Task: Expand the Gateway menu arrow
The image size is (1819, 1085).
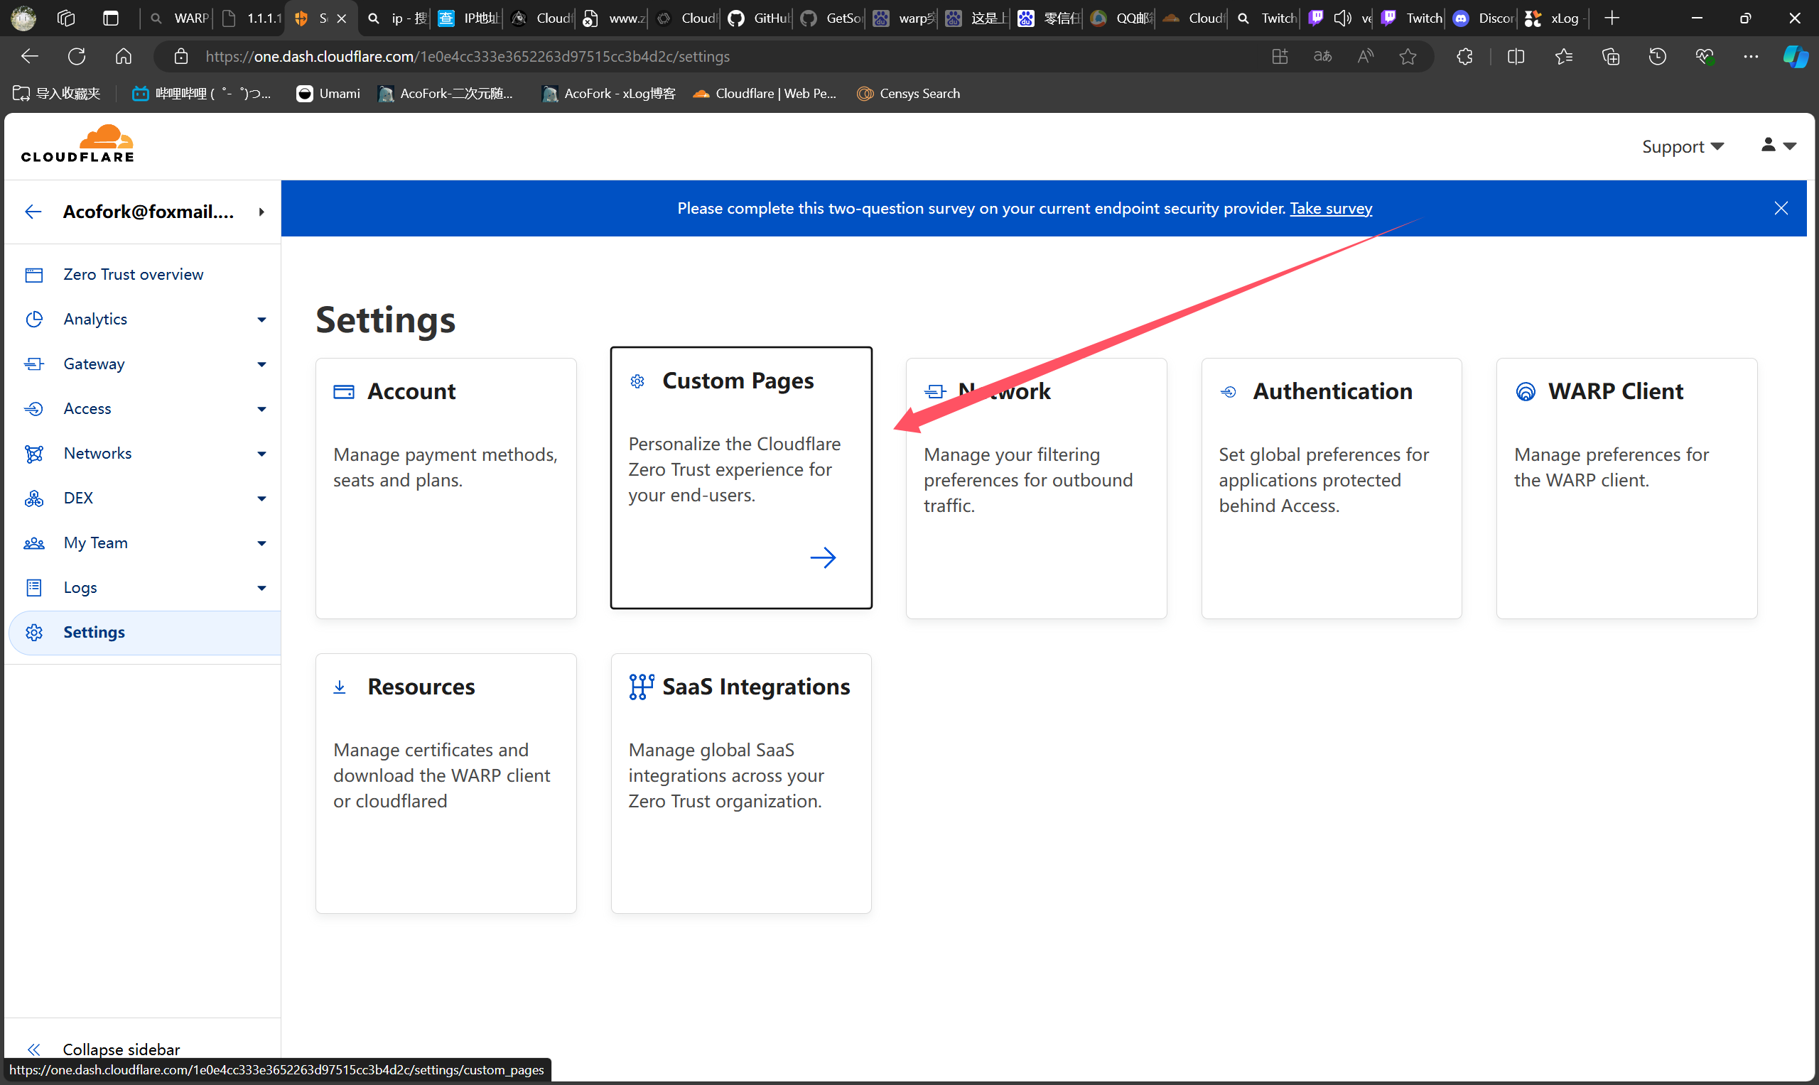Action: click(x=262, y=364)
